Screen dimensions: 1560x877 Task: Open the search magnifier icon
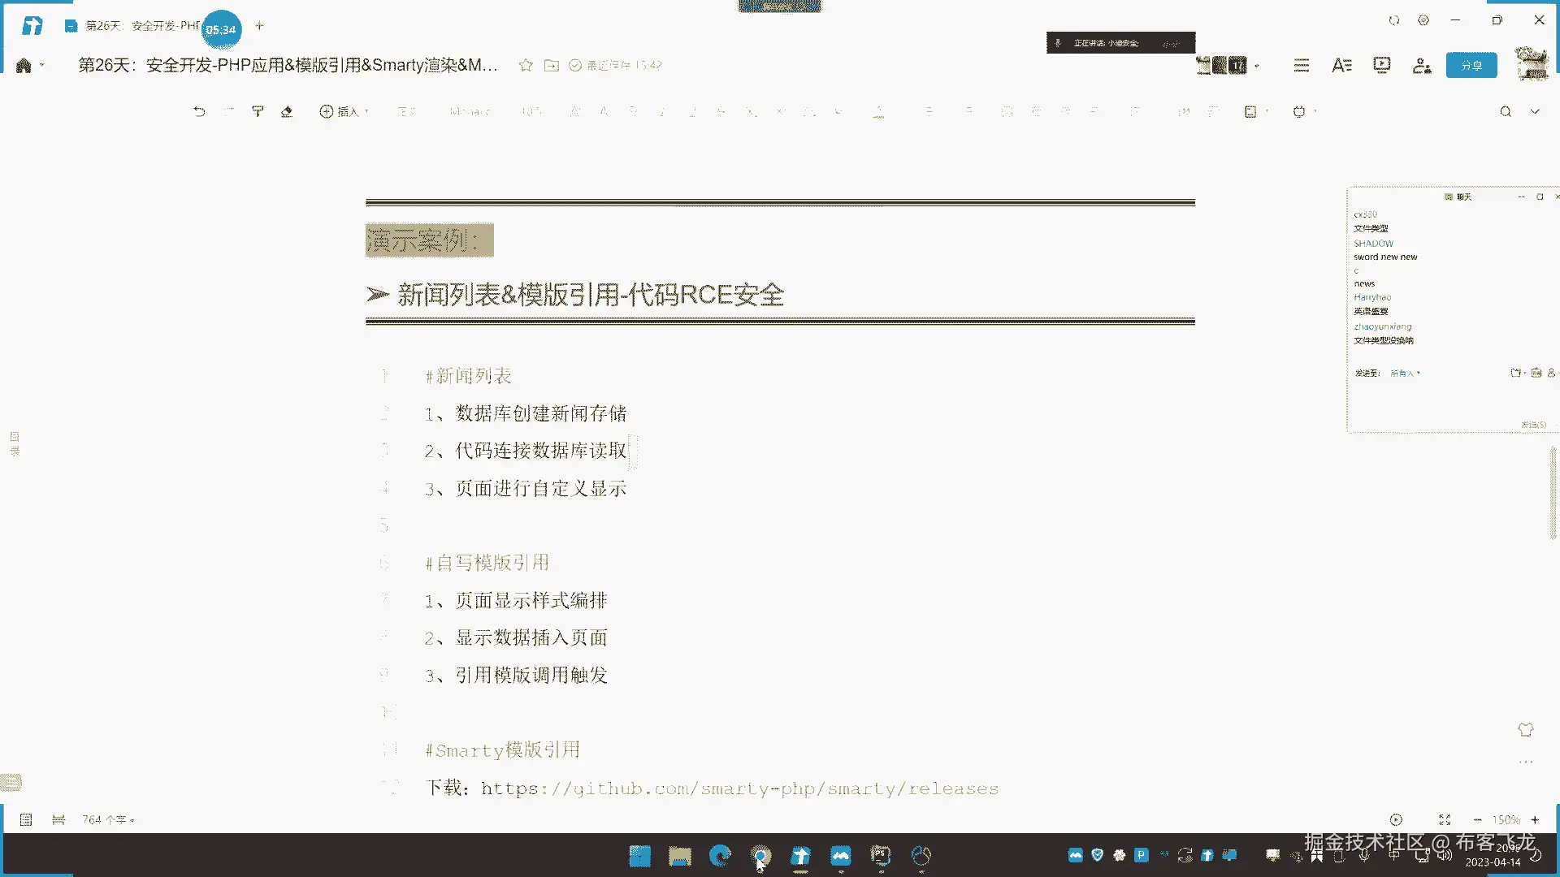(1506, 111)
